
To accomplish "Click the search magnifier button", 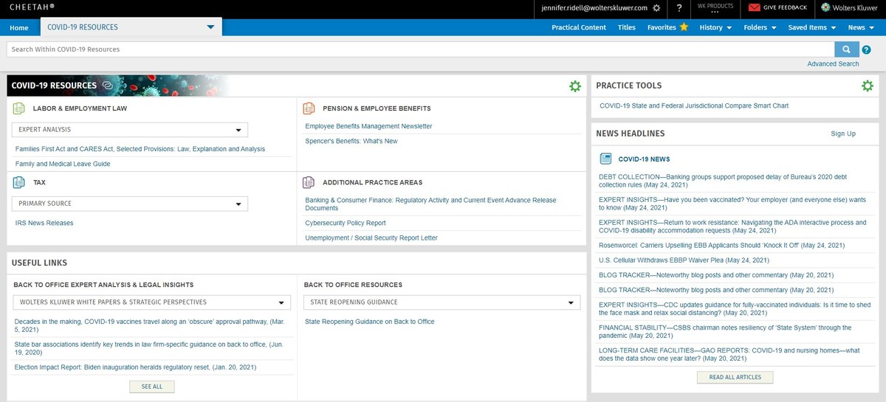I will click(x=845, y=49).
